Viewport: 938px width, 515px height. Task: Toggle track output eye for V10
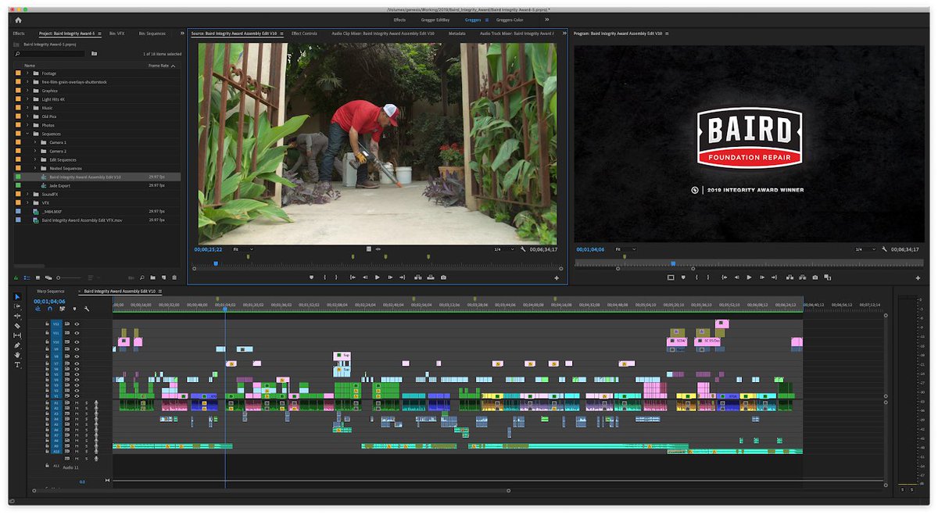click(77, 342)
